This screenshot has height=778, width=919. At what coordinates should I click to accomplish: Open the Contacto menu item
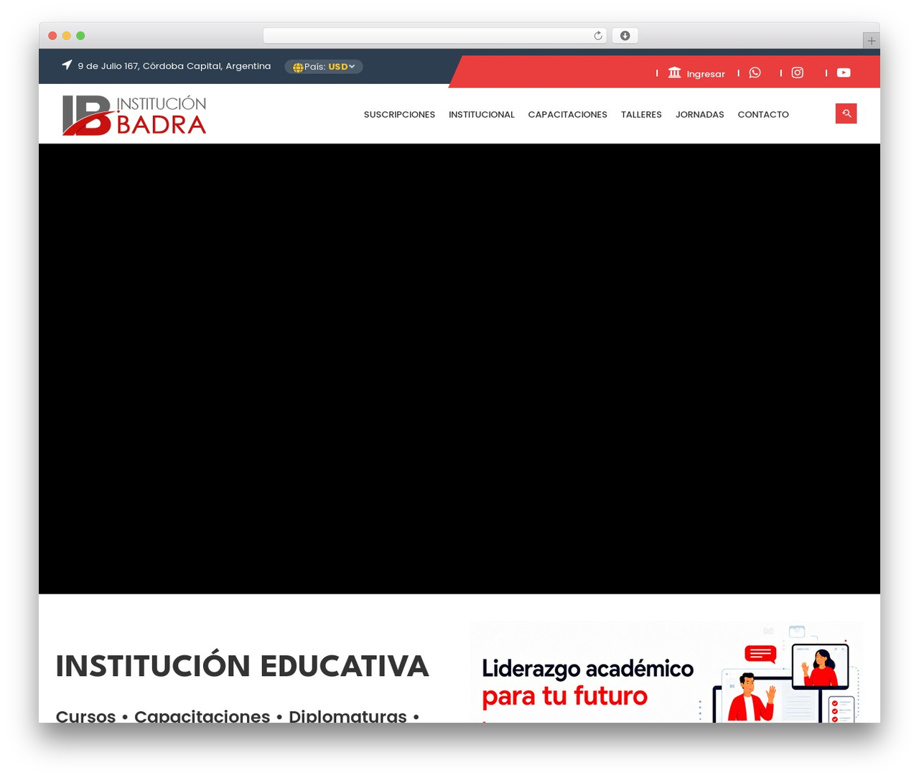(763, 115)
